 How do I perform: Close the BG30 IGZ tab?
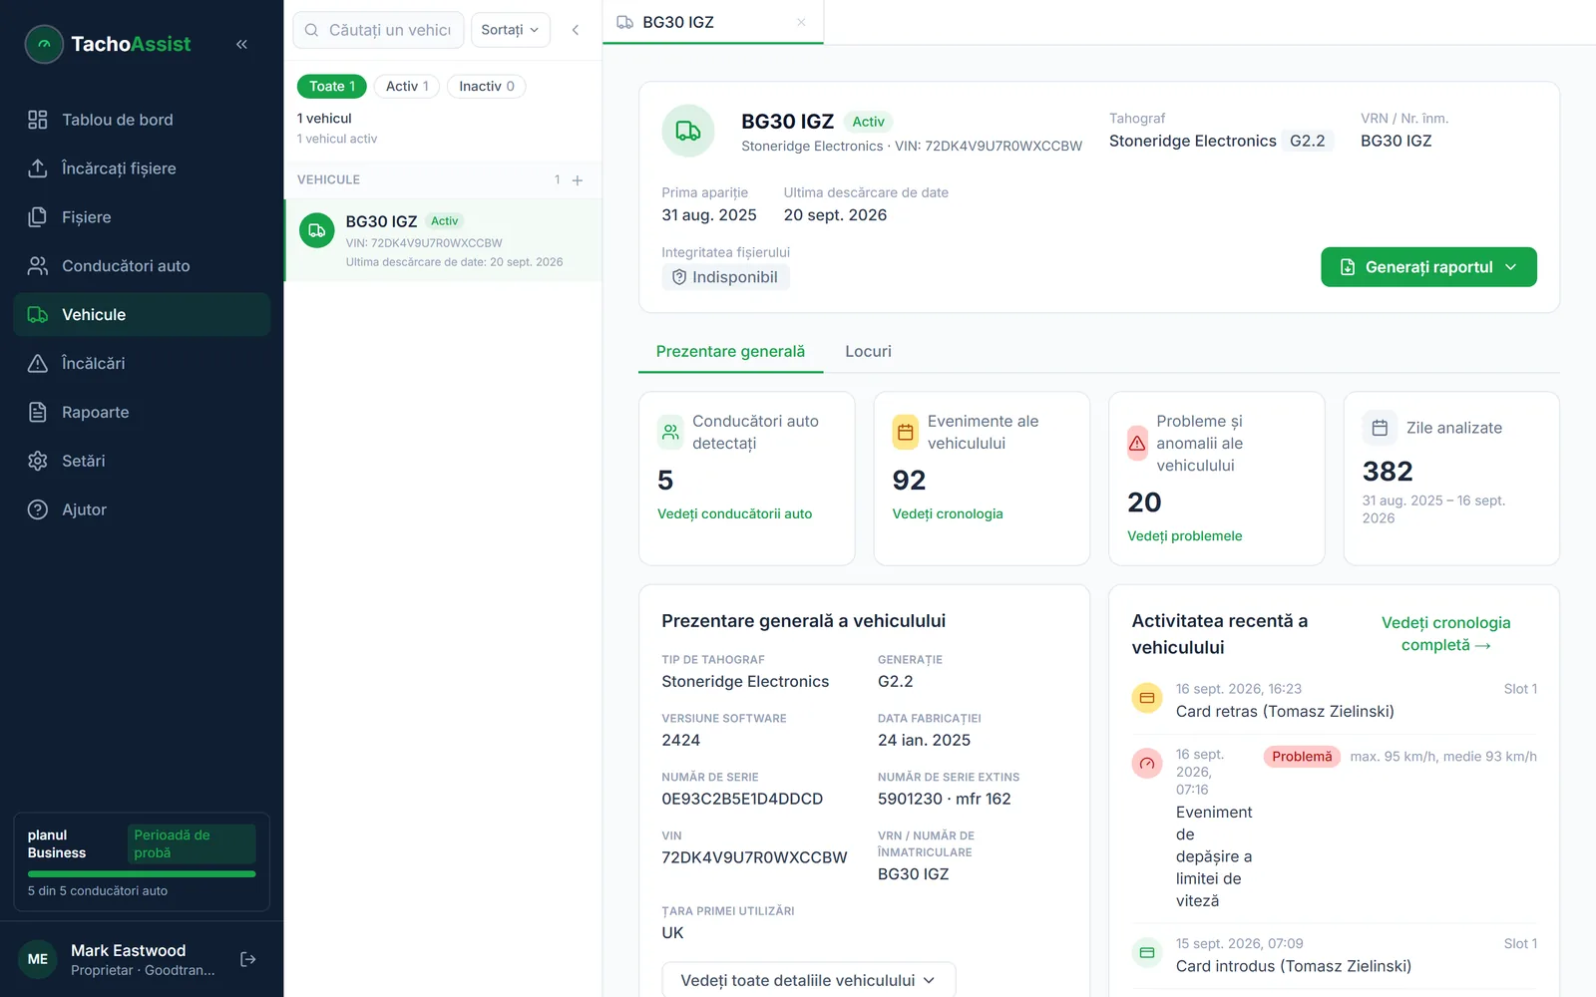[x=801, y=22]
